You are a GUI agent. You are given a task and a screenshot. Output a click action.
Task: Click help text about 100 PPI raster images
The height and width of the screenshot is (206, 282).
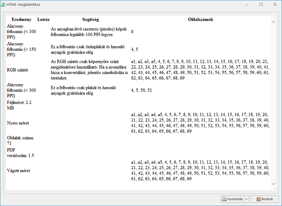pyautogui.click(x=89, y=32)
